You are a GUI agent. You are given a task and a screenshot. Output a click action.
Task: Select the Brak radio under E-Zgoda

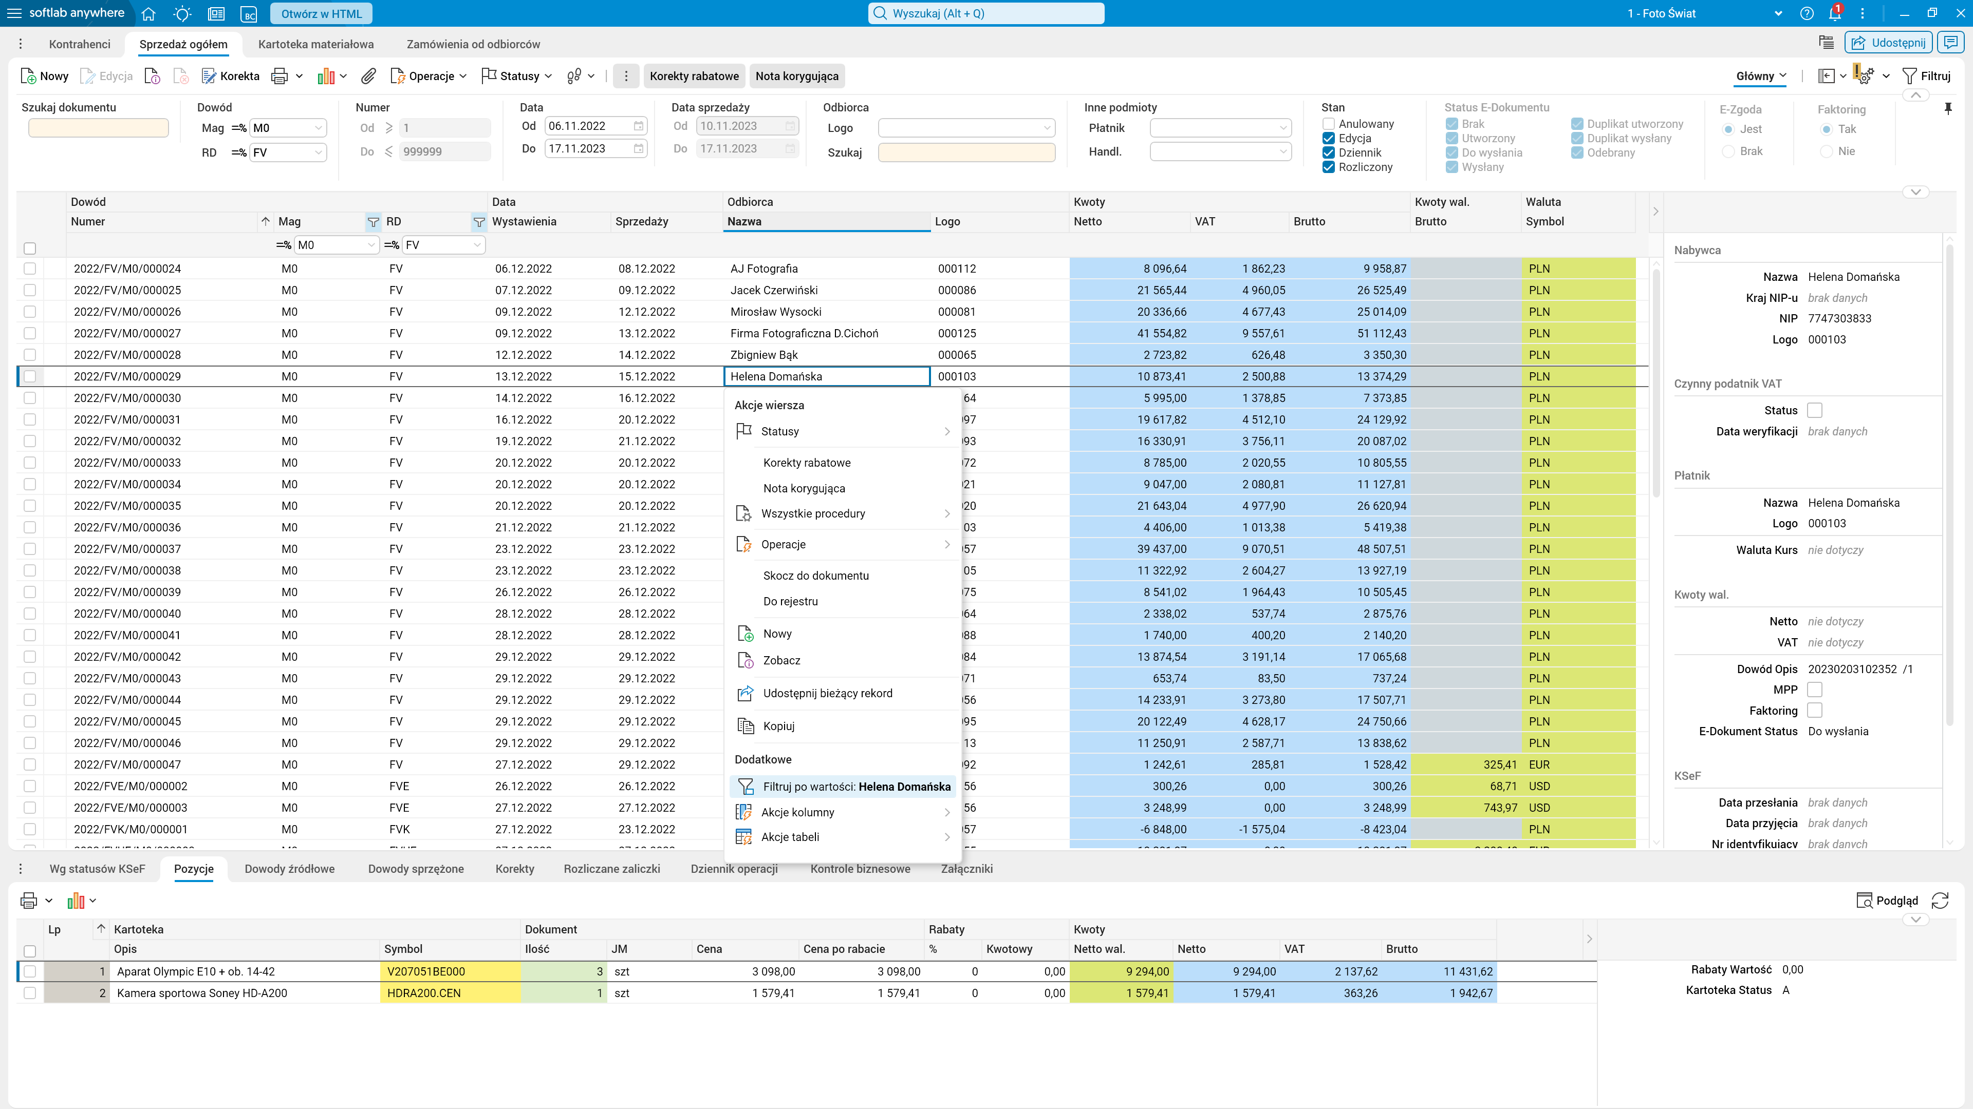(x=1728, y=151)
